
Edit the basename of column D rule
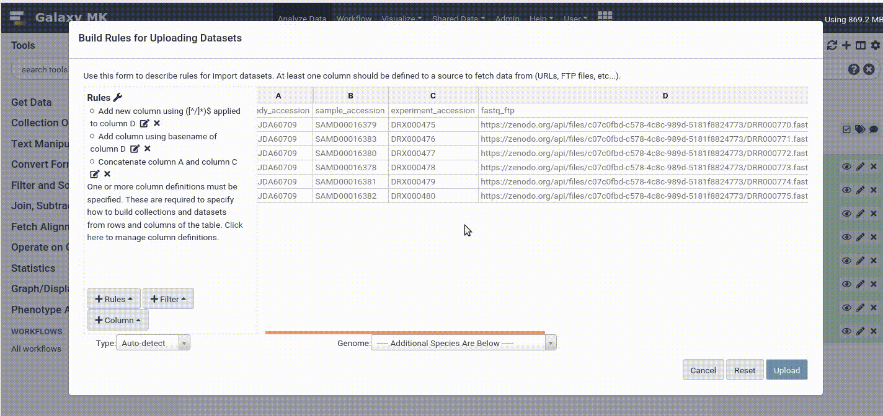coord(135,149)
